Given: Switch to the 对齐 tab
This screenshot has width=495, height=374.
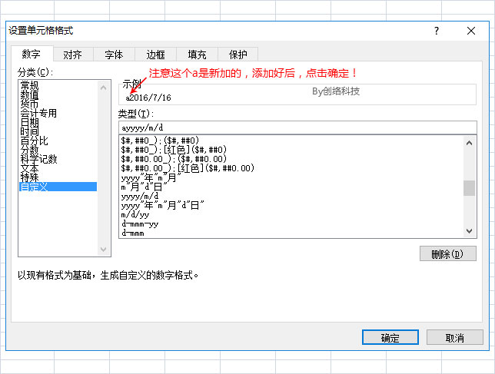Looking at the screenshot, I should coord(73,55).
